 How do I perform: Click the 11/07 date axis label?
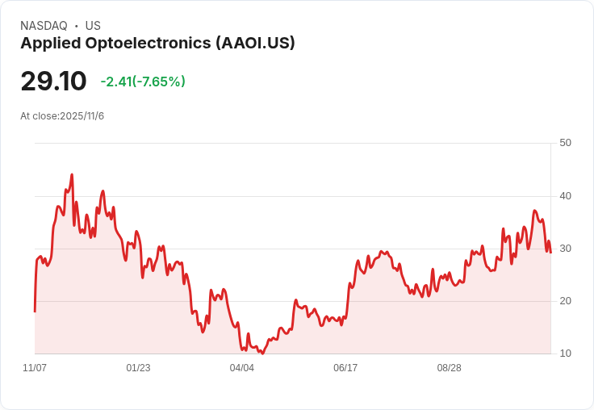pyautogui.click(x=35, y=367)
